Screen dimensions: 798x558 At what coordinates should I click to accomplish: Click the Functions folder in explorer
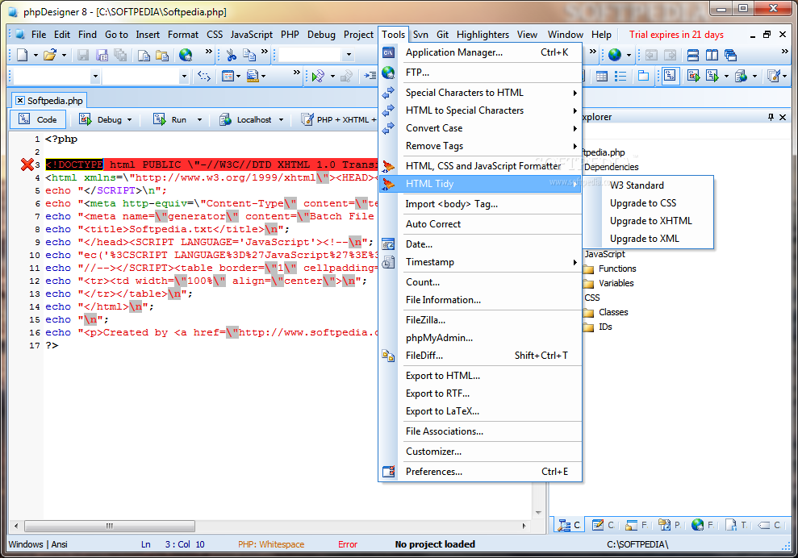[610, 269]
